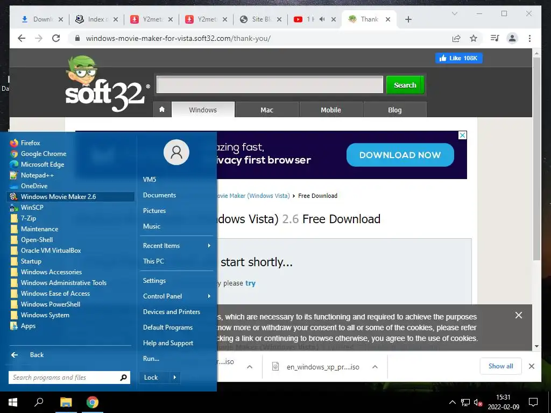Expand the Control Panel submenu arrow
The width and height of the screenshot is (551, 413).
pyautogui.click(x=209, y=296)
